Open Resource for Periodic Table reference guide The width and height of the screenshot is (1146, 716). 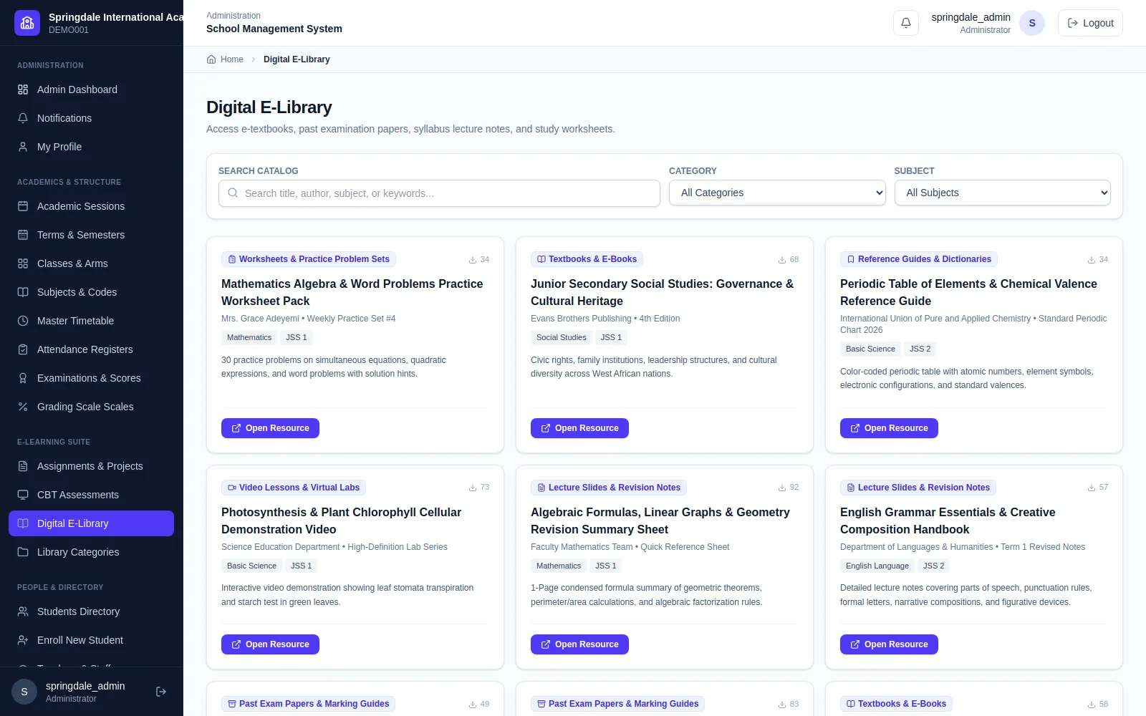pyautogui.click(x=889, y=428)
